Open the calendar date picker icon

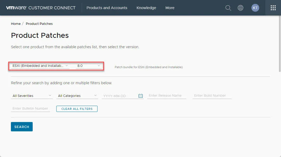point(141,96)
